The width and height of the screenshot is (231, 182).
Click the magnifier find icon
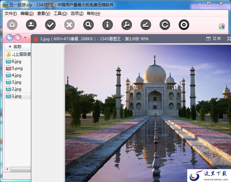tap(89, 25)
